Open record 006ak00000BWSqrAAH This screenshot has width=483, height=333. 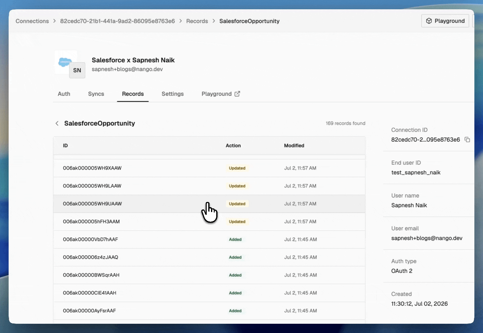(x=209, y=275)
